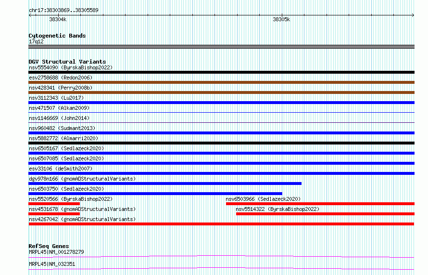This screenshot has height=275, width=428.
Task: Click the red bar under nsv6503966
Action: coord(320,204)
